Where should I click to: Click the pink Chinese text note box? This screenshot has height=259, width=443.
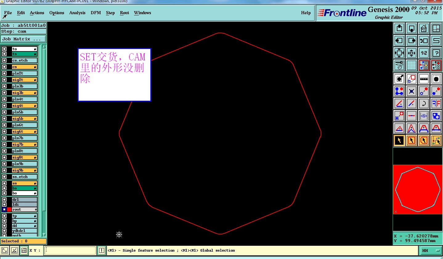(x=114, y=75)
